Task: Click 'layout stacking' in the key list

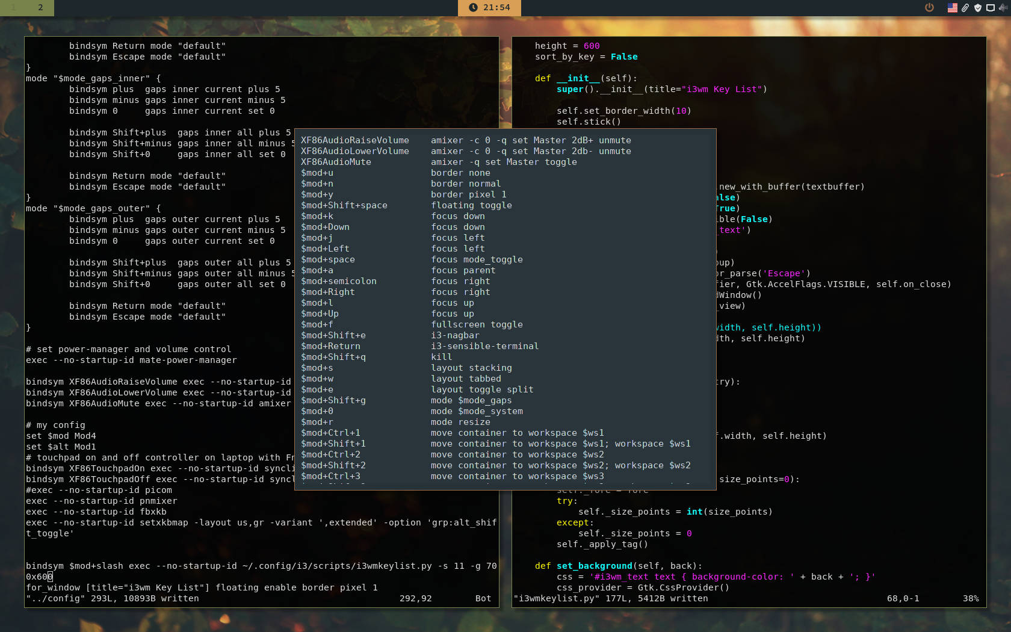Action: (x=471, y=368)
